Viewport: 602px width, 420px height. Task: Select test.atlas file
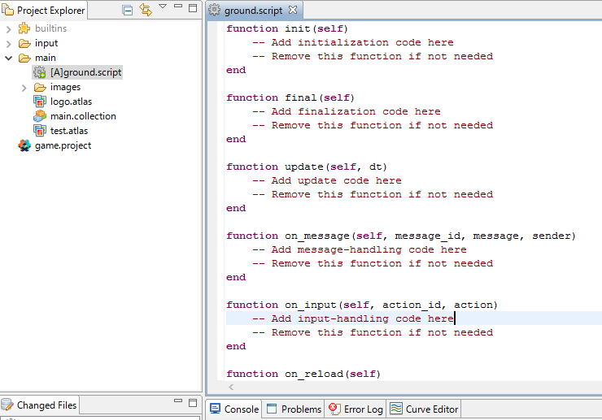69,131
